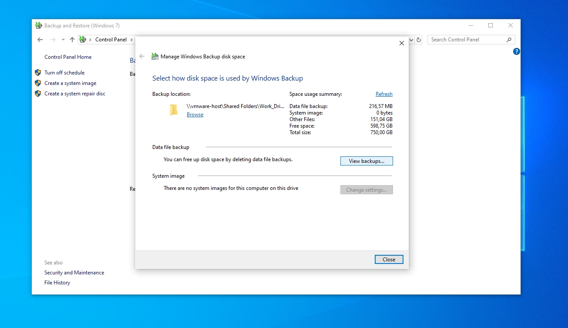The width and height of the screenshot is (568, 328).
Task: Open the Browse link for backup location
Action: coord(195,115)
